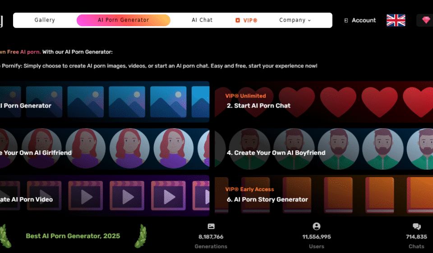Click the Chats speech bubble icon

(416, 226)
